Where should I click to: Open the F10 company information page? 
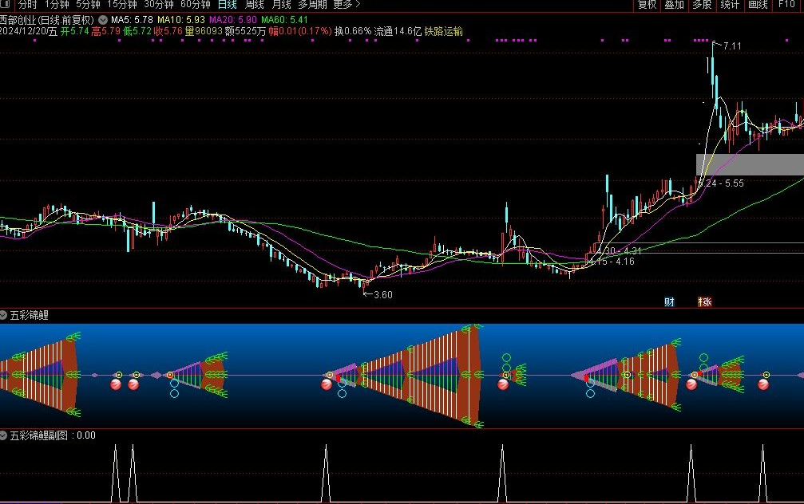click(786, 5)
